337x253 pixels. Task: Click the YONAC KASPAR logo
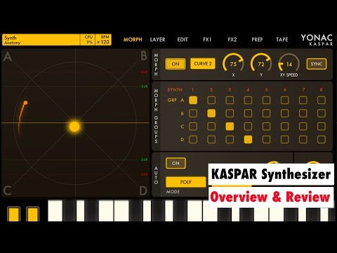tap(317, 40)
